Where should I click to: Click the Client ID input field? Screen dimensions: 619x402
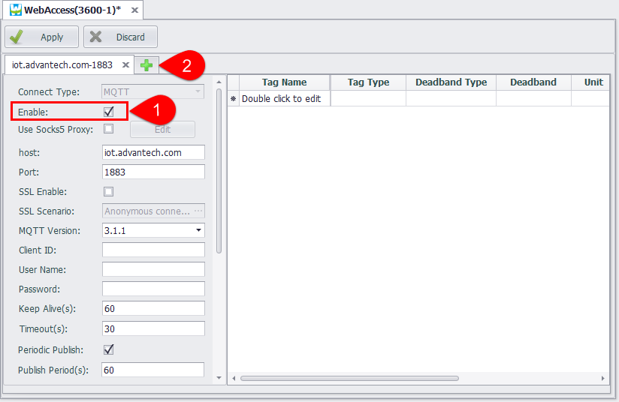(153, 250)
